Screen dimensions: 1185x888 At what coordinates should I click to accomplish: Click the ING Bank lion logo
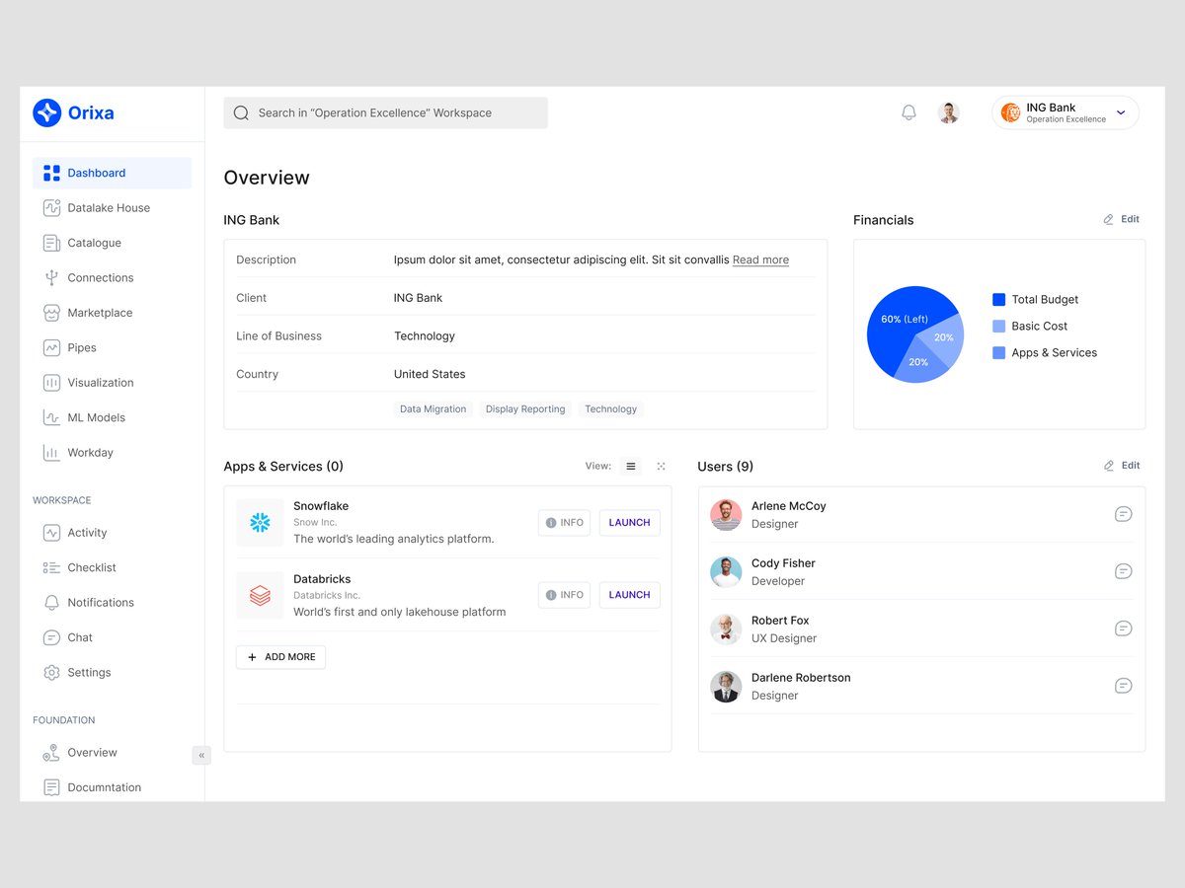pos(1010,112)
